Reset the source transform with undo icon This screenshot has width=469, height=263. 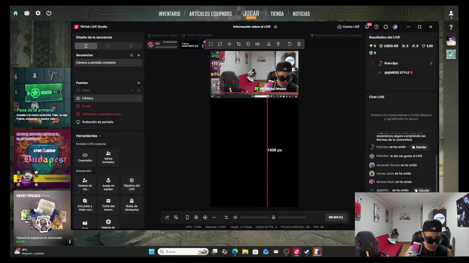(x=289, y=44)
